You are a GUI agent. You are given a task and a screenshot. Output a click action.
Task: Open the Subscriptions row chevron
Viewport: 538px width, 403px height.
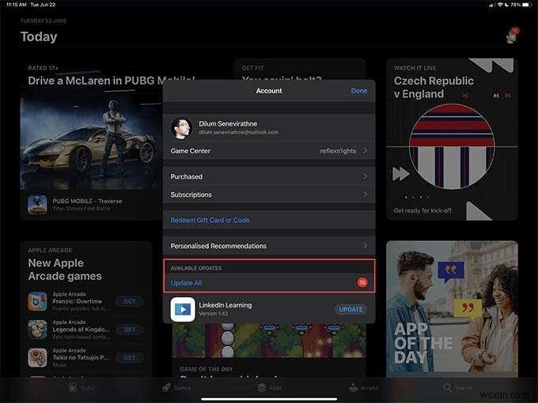pos(365,194)
